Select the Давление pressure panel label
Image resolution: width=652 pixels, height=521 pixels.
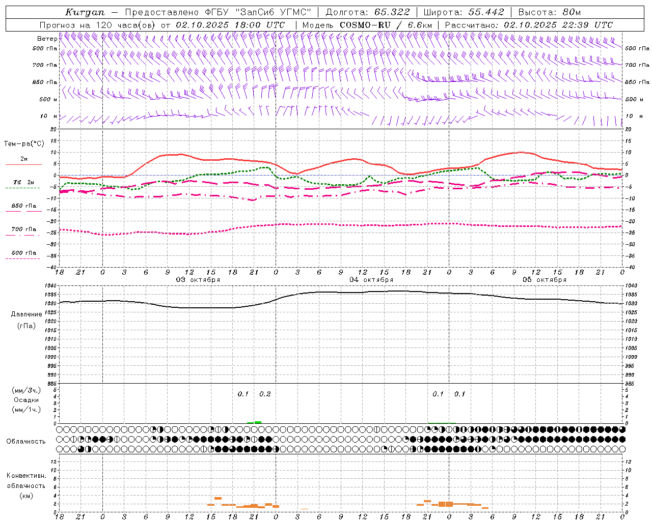click(x=26, y=314)
